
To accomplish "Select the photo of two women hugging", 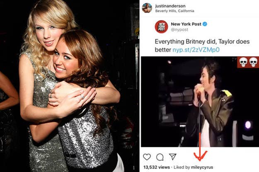I will click(69, 86).
